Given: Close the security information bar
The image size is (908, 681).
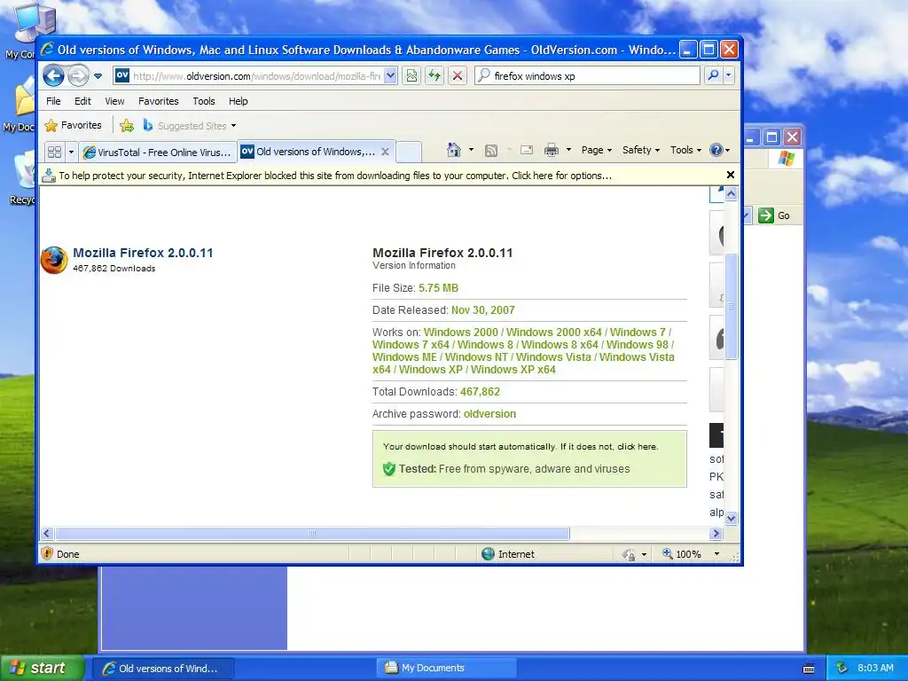Looking at the screenshot, I should pyautogui.click(x=731, y=175).
